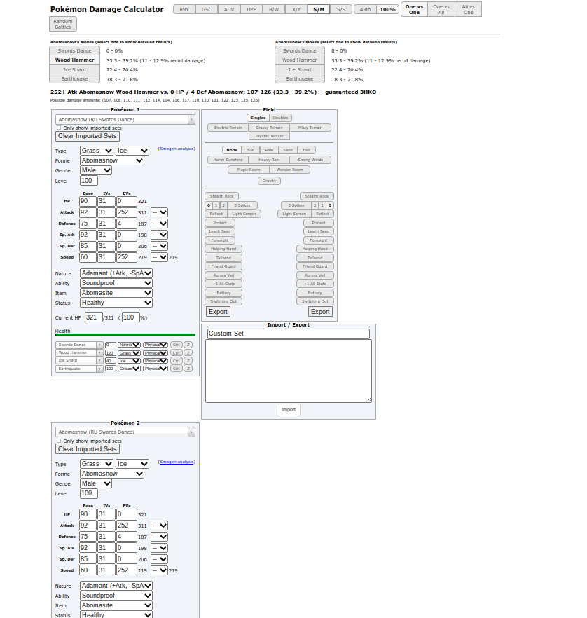587x618 pixels.
Task: Set left side Spikes to 3
Action: [x=242, y=205]
